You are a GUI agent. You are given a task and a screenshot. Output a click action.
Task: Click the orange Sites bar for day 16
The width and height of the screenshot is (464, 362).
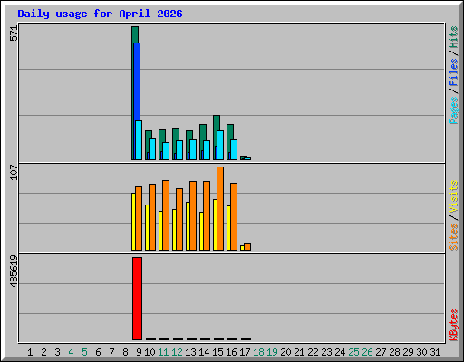tap(234, 216)
